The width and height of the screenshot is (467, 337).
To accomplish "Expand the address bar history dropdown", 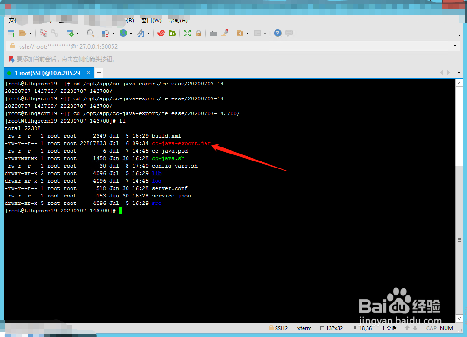I will 455,46.
